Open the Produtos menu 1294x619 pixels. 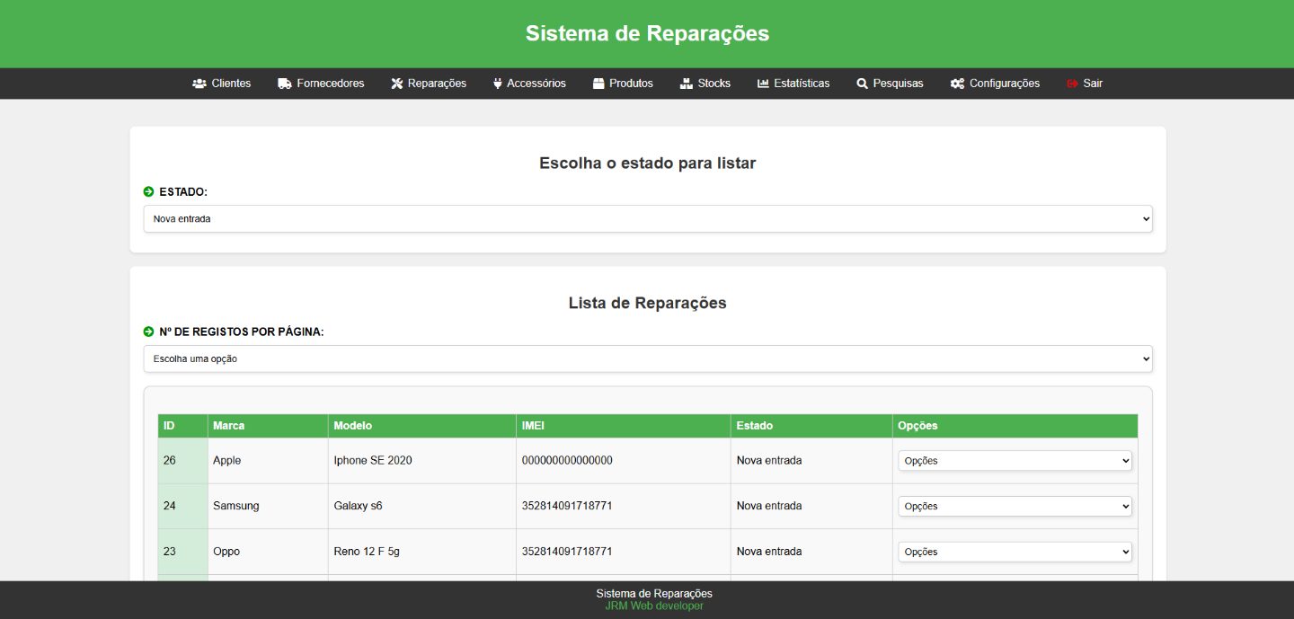coord(623,84)
